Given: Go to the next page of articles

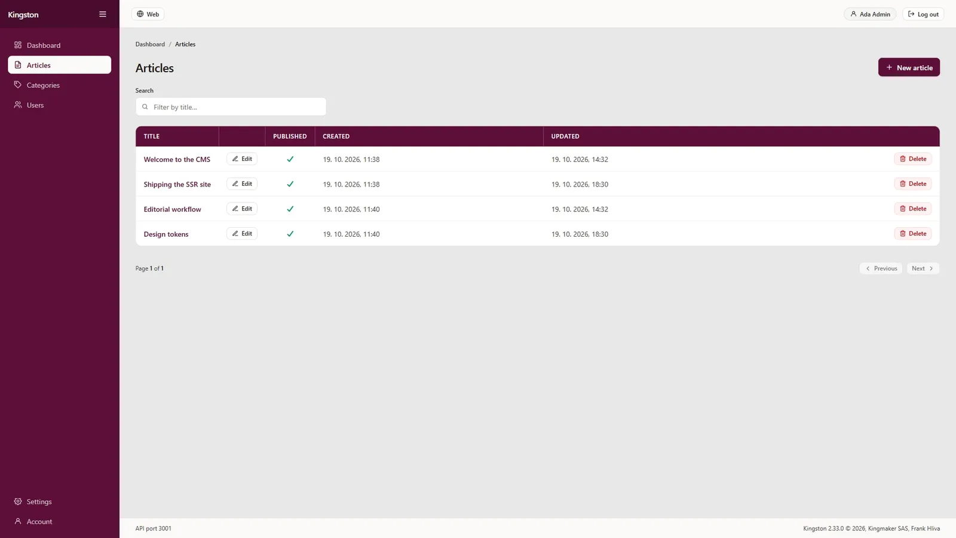Looking at the screenshot, I should click(x=923, y=268).
